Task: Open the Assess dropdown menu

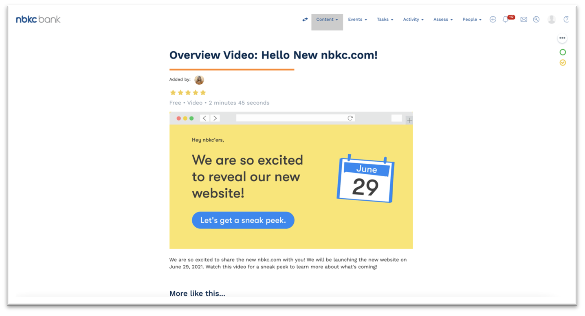Action: click(443, 19)
